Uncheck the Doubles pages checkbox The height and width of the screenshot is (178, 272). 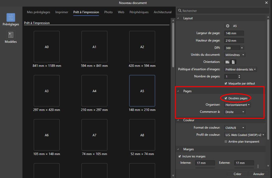226,98
